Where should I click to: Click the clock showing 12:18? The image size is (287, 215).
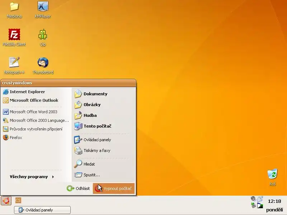(274, 201)
